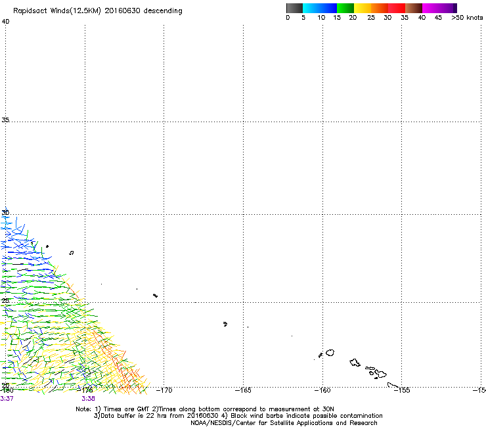The image size is (486, 427).
Task: Pick the red 30-35 knots legend segment
Action: 397,8
